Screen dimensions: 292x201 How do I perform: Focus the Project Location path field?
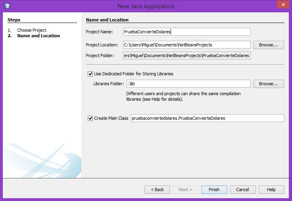pos(186,45)
